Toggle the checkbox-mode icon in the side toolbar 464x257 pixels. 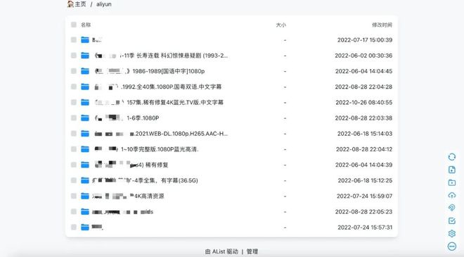click(452, 220)
